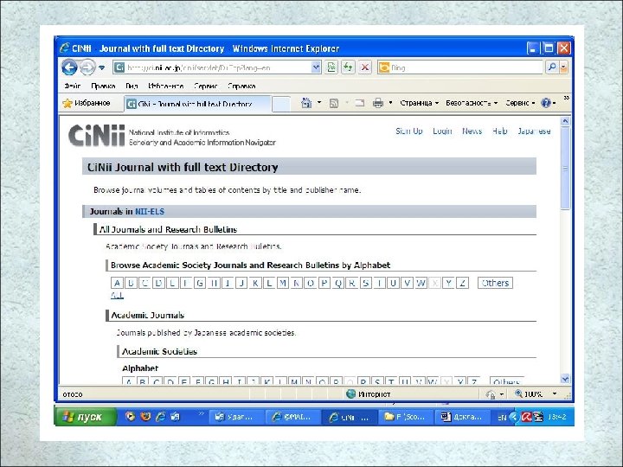The height and width of the screenshot is (467, 623).
Task: Click the browser Forward arrow button
Action: [x=87, y=67]
